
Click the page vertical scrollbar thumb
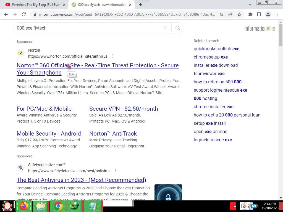coord(281,35)
